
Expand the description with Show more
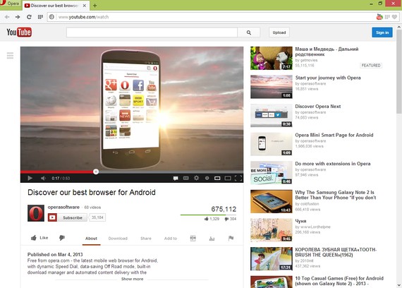[x=133, y=279]
